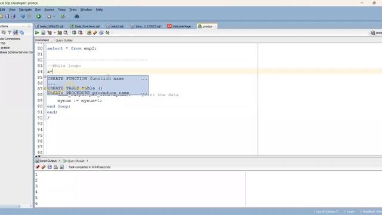Select Database Schema Service Connections node
382x215 pixels.
pos(16,52)
